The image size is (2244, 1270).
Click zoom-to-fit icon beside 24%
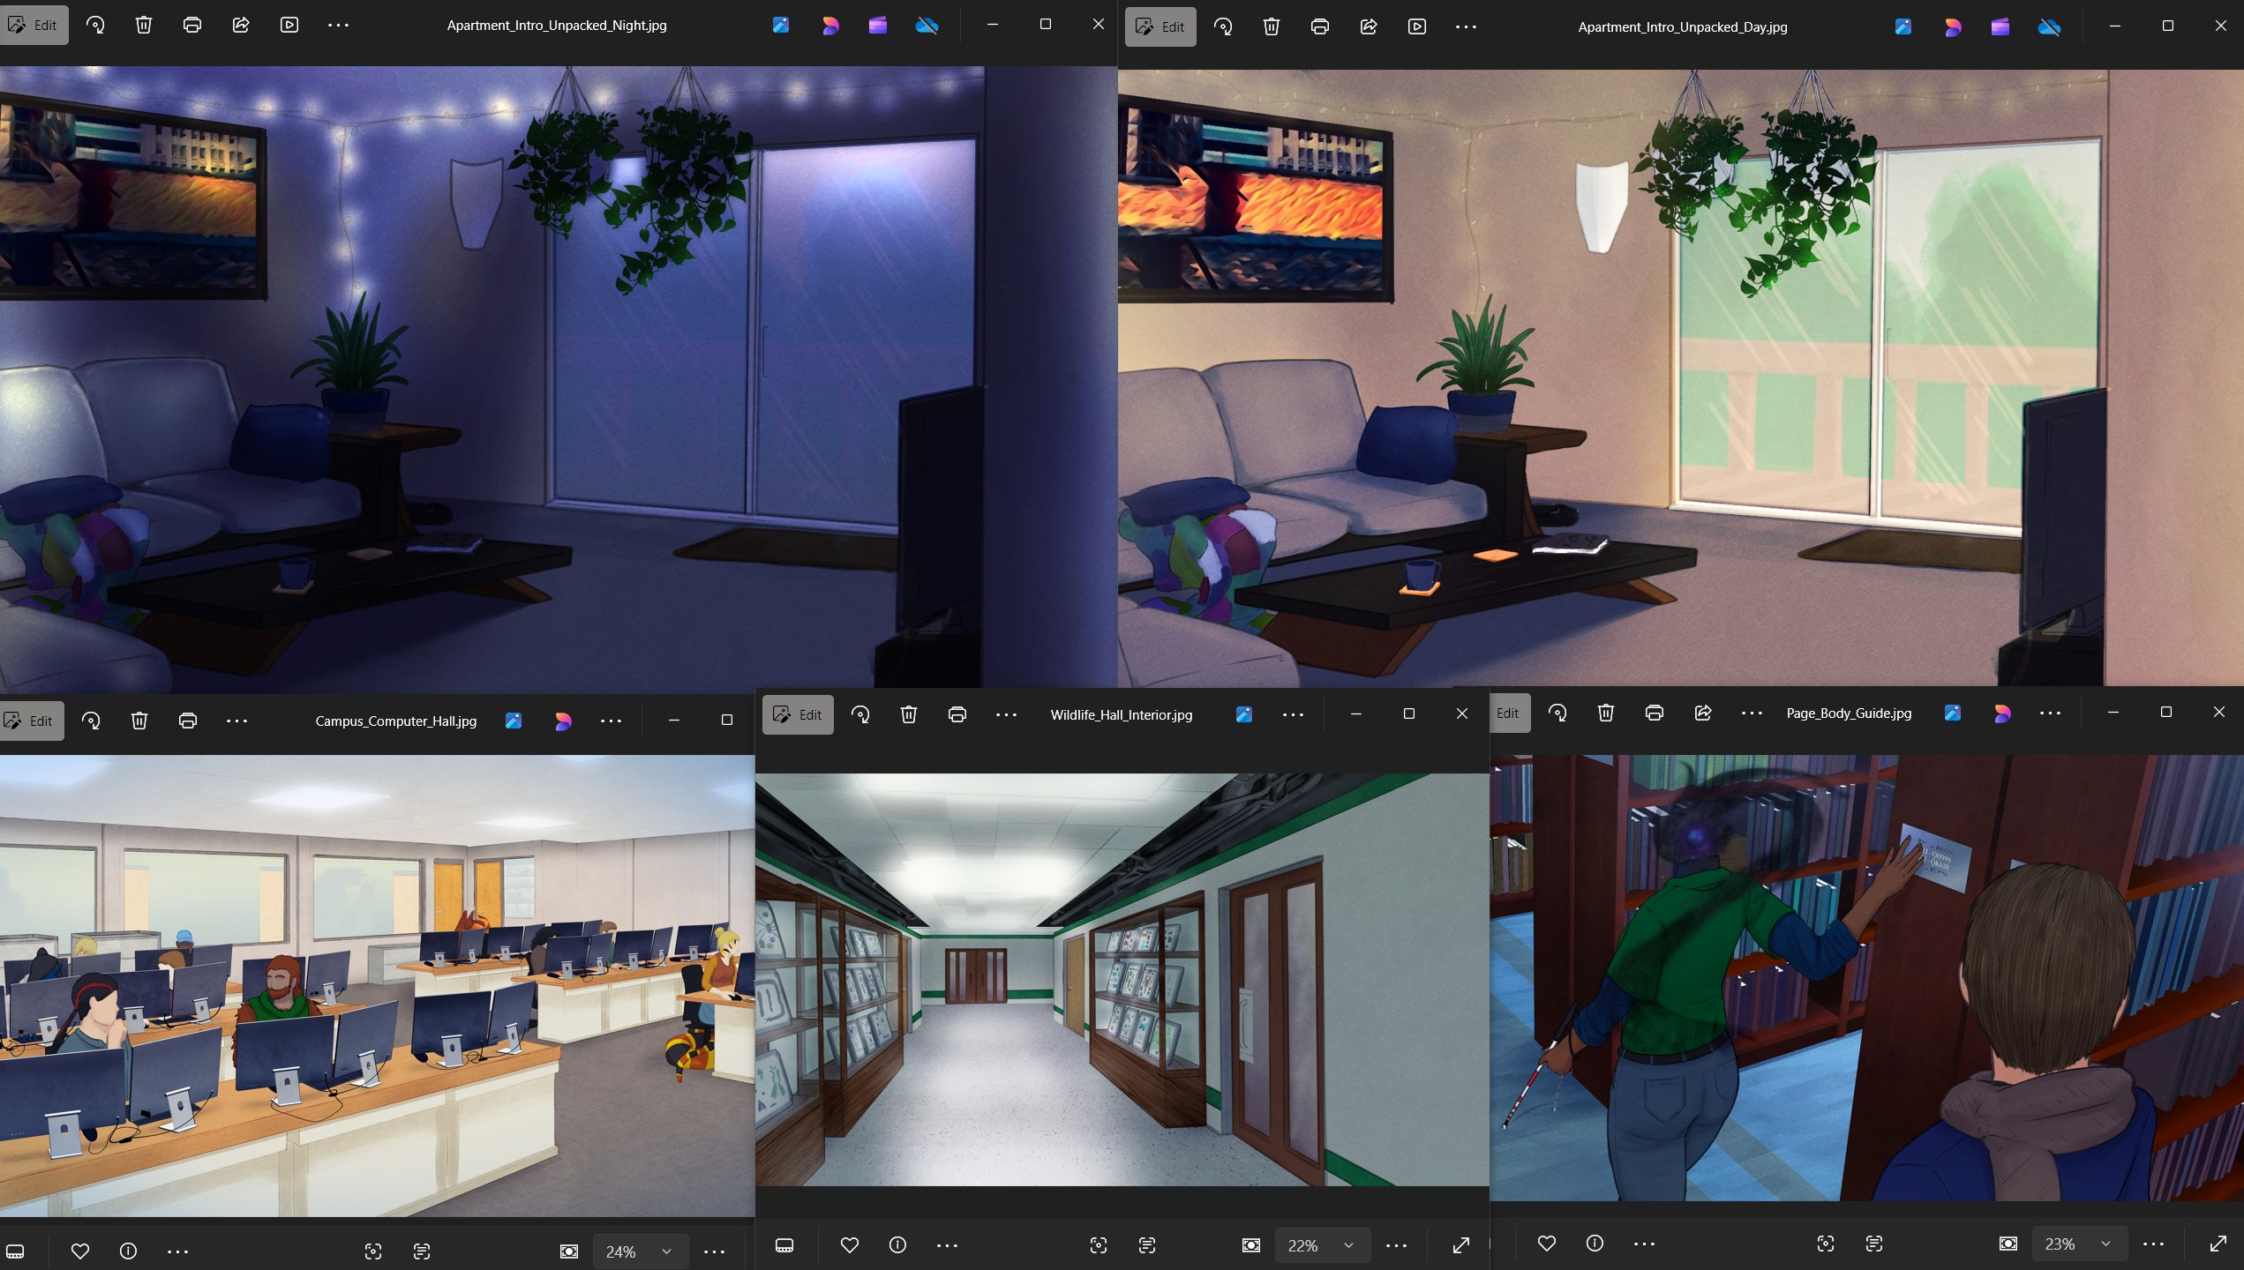coord(569,1251)
